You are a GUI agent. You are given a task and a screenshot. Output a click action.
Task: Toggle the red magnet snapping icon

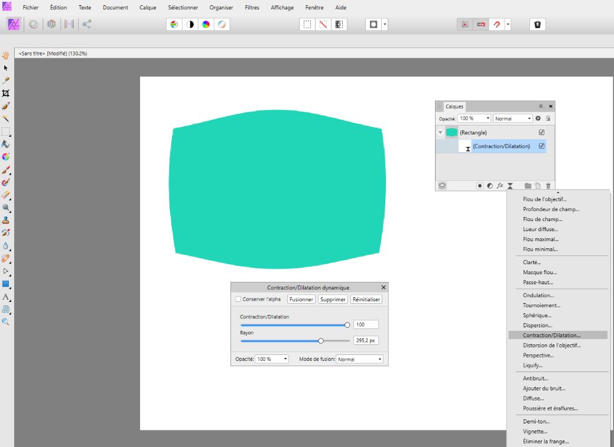tap(497, 25)
